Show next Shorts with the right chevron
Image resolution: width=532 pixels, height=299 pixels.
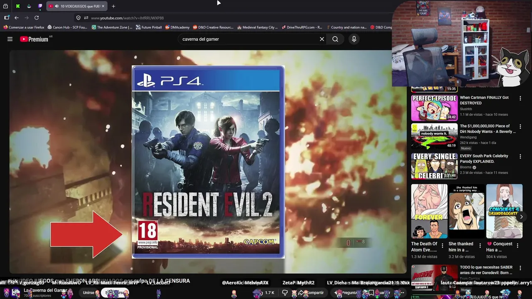pyautogui.click(x=521, y=217)
